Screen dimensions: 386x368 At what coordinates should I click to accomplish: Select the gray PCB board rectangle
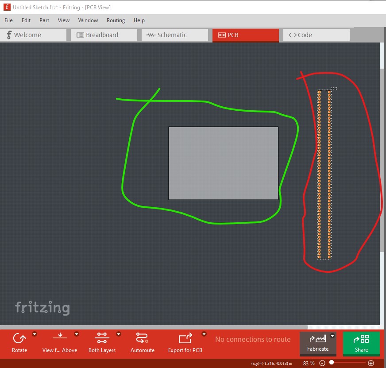click(223, 163)
